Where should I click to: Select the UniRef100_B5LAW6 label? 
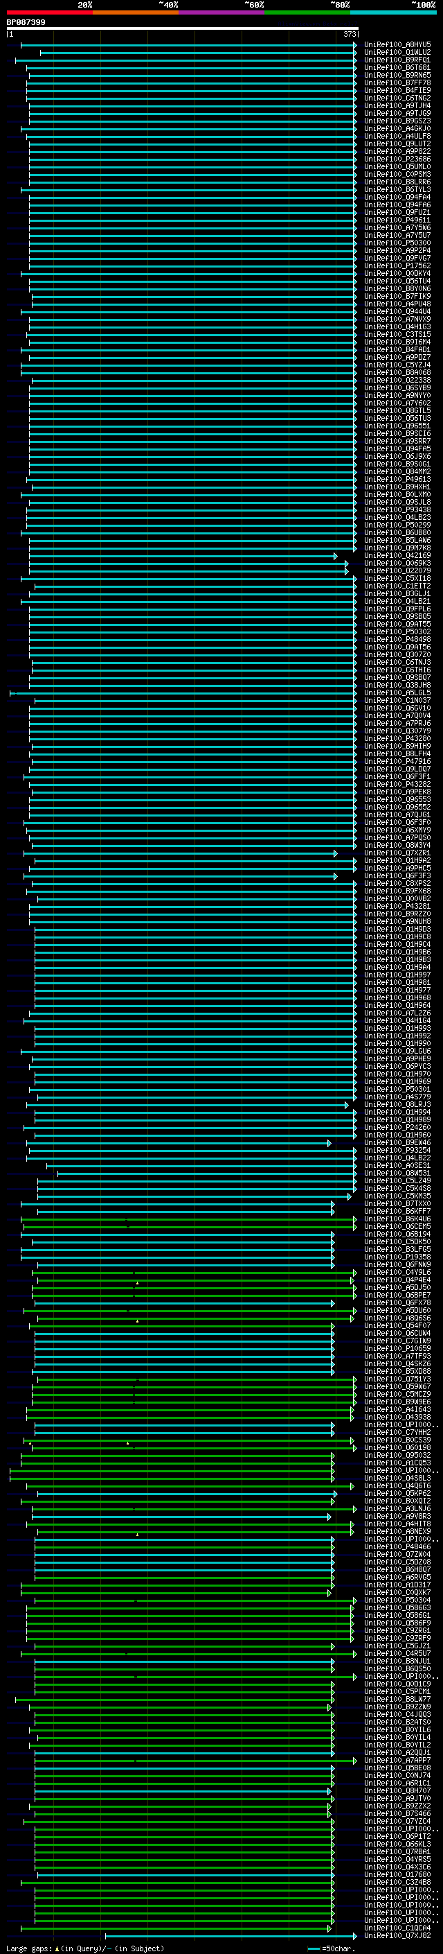pyautogui.click(x=397, y=540)
